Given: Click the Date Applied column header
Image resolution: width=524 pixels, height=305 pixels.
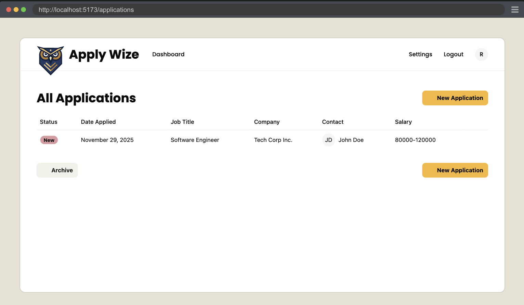Looking at the screenshot, I should [x=98, y=122].
